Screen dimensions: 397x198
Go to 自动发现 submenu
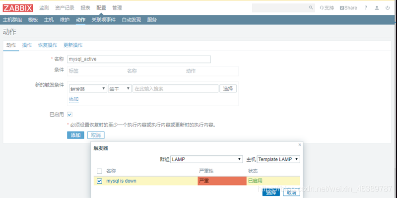[132, 20]
